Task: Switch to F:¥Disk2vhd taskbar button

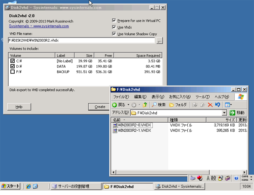Action: pyautogui.click(x=128, y=186)
